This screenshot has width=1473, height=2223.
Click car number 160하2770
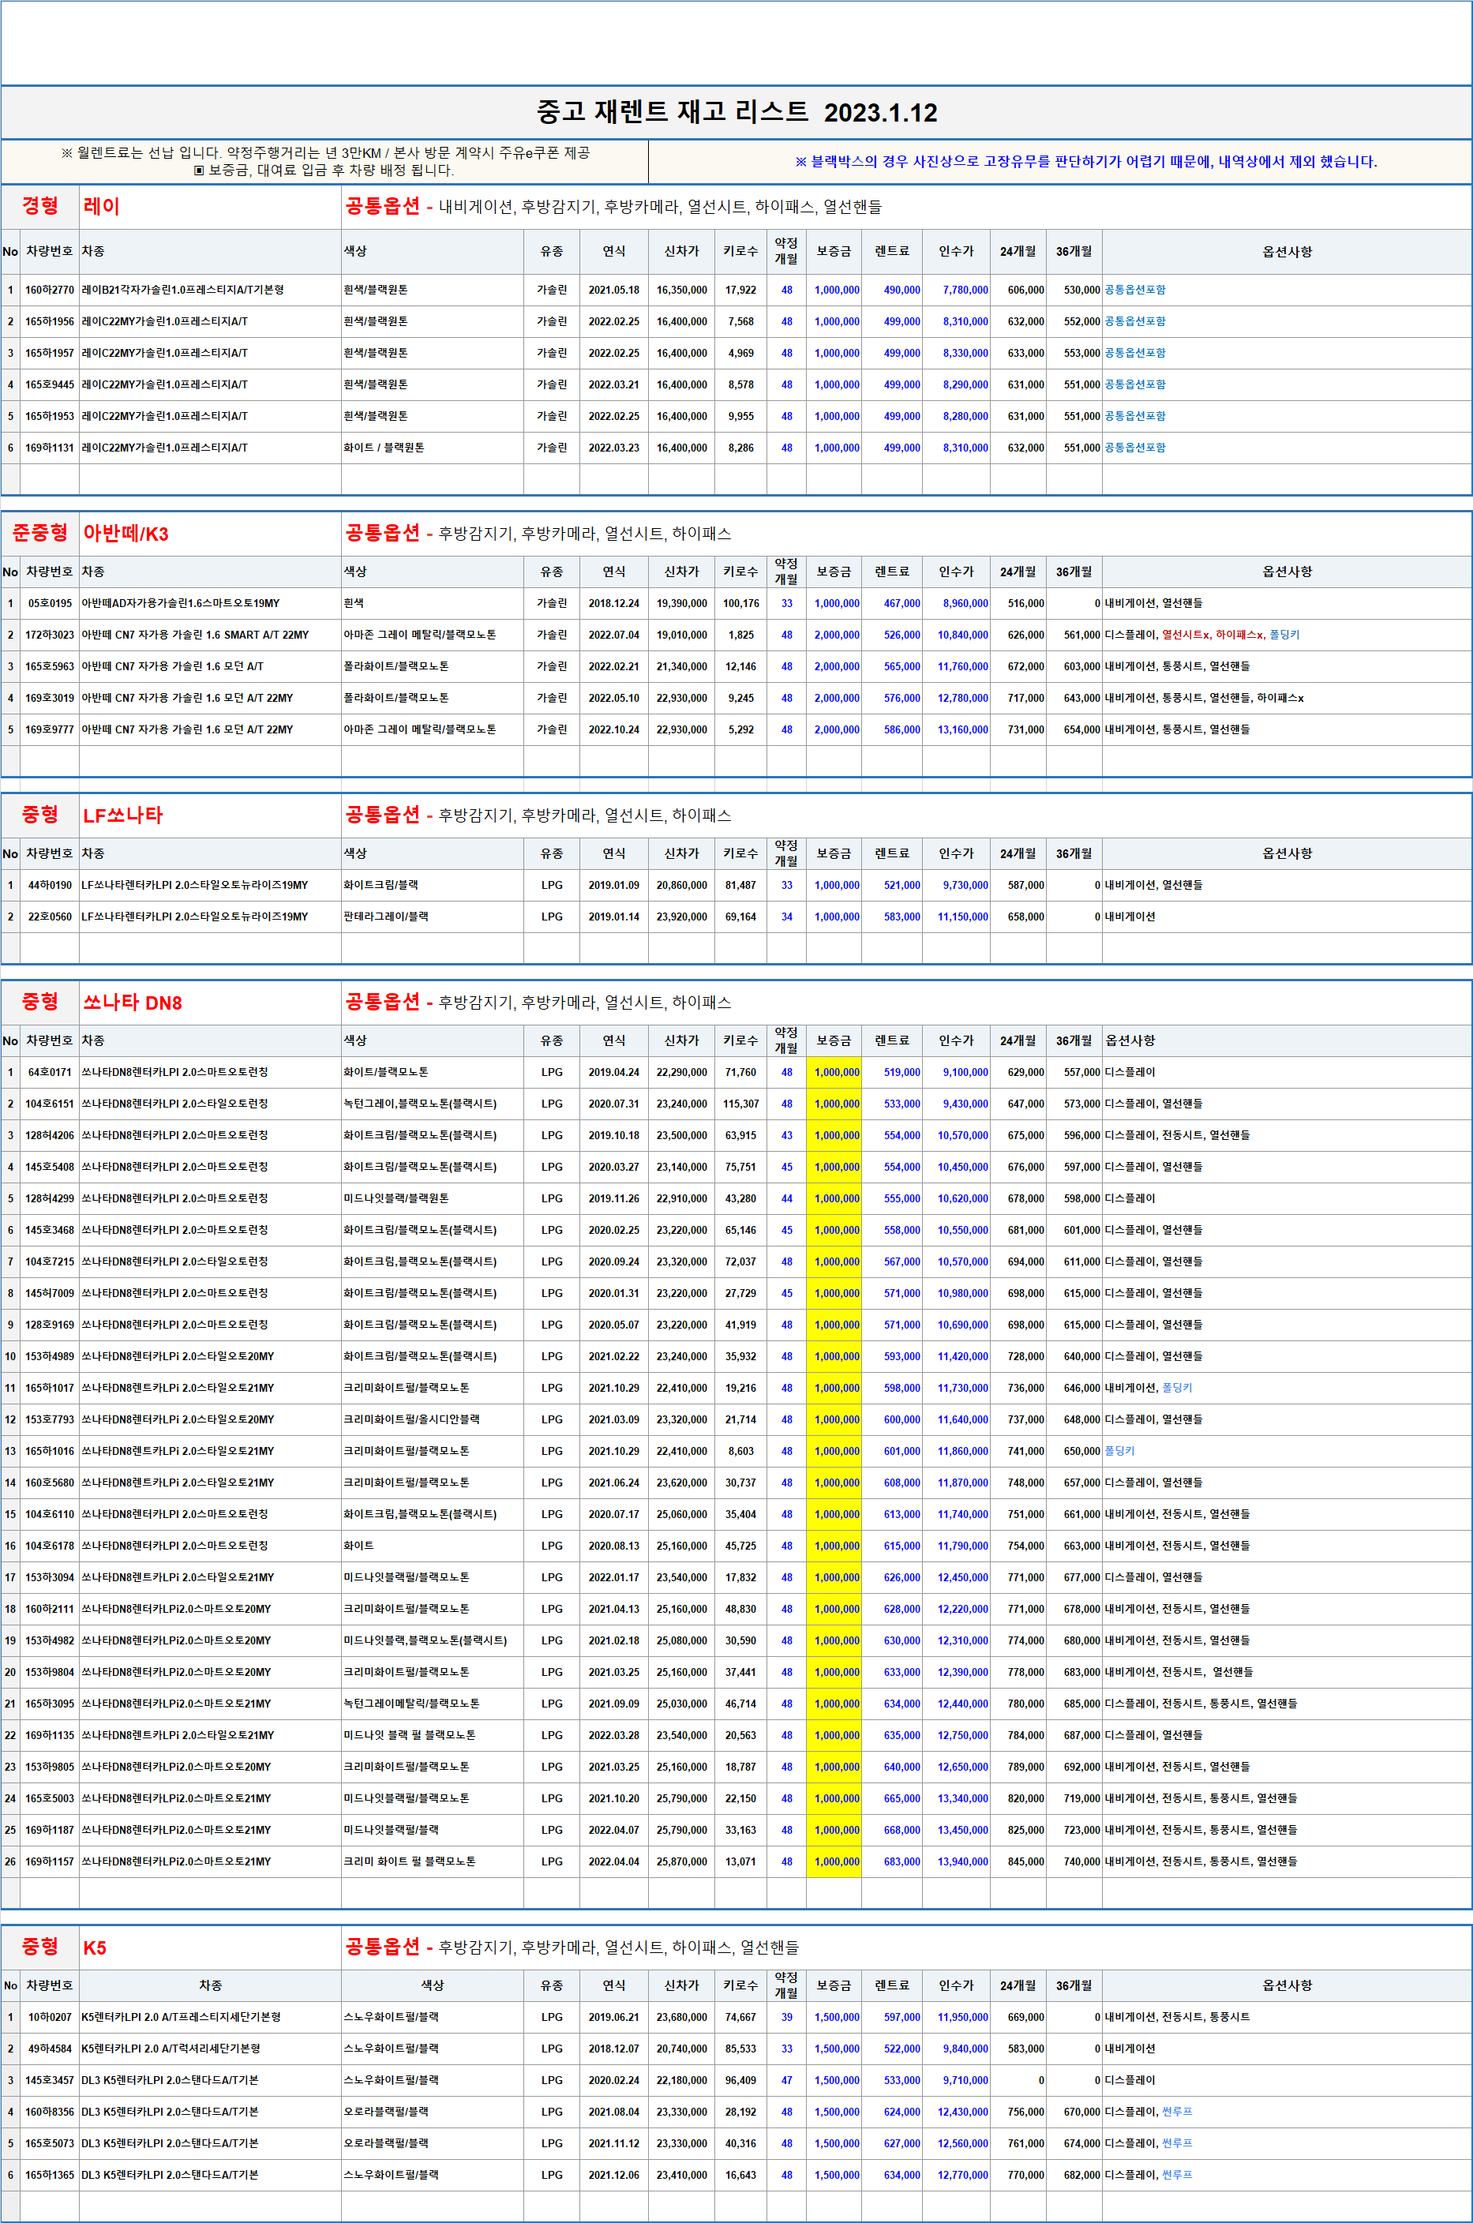(x=50, y=291)
